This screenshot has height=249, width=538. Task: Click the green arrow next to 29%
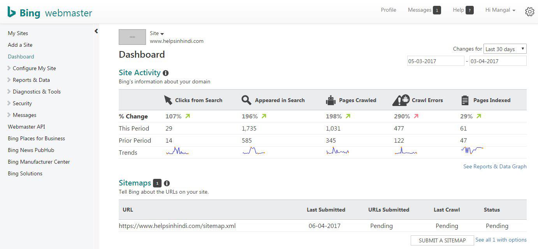479,116
